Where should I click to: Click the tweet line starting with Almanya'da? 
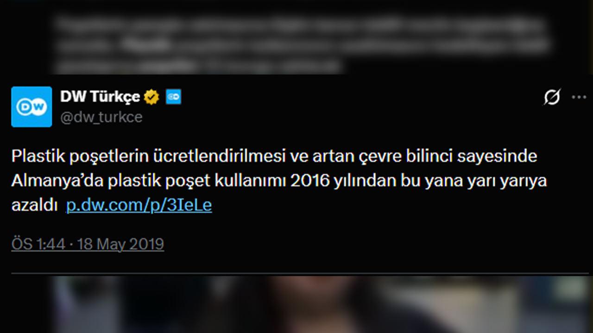coord(279,181)
